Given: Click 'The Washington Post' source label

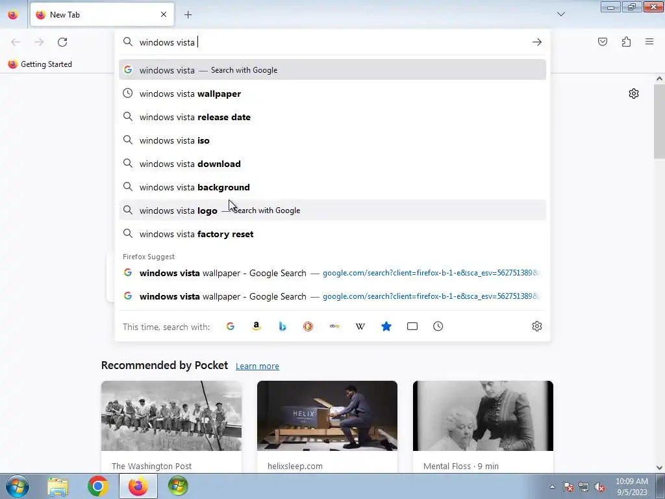Looking at the screenshot, I should [x=152, y=466].
